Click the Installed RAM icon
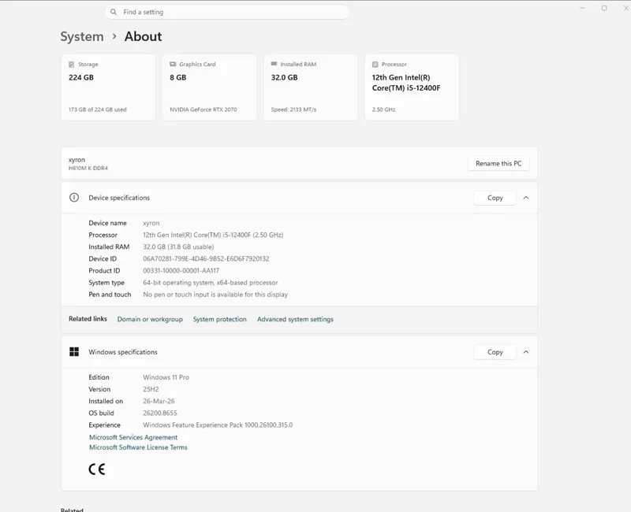The width and height of the screenshot is (631, 512). point(274,64)
